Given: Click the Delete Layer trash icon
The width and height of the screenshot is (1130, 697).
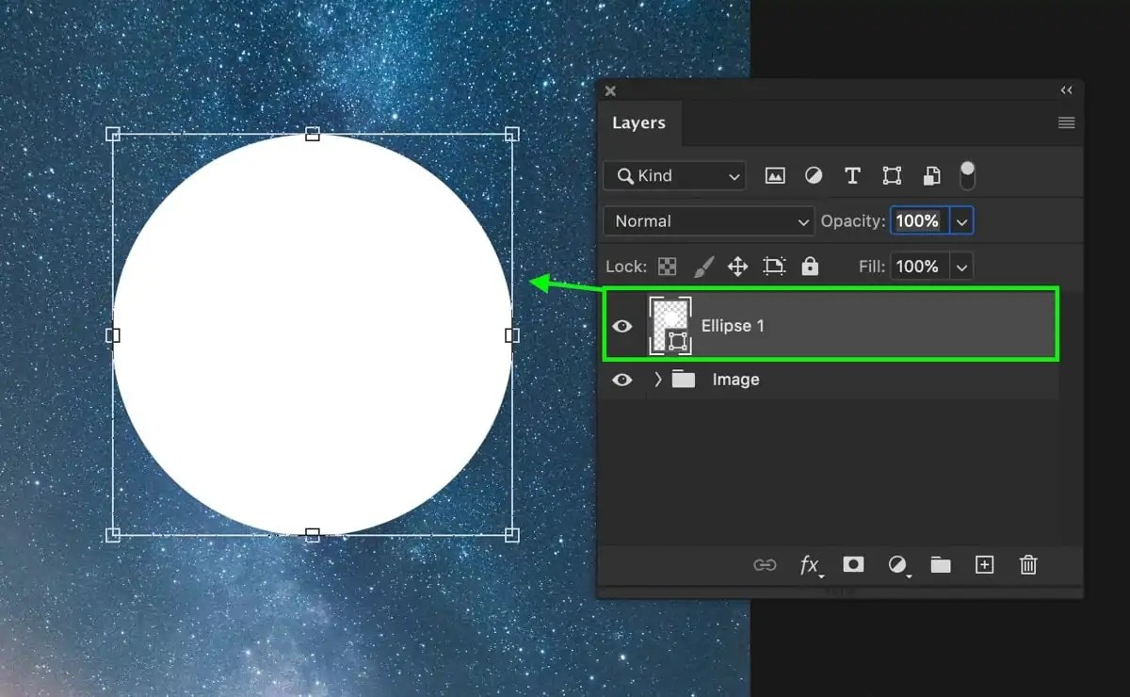Looking at the screenshot, I should coord(1027,564).
